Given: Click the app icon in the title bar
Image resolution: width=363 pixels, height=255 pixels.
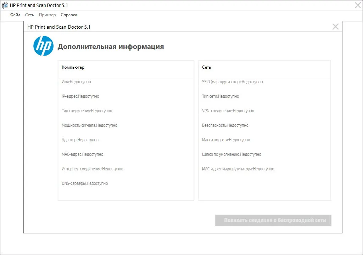Looking at the screenshot, I should coord(5,5).
